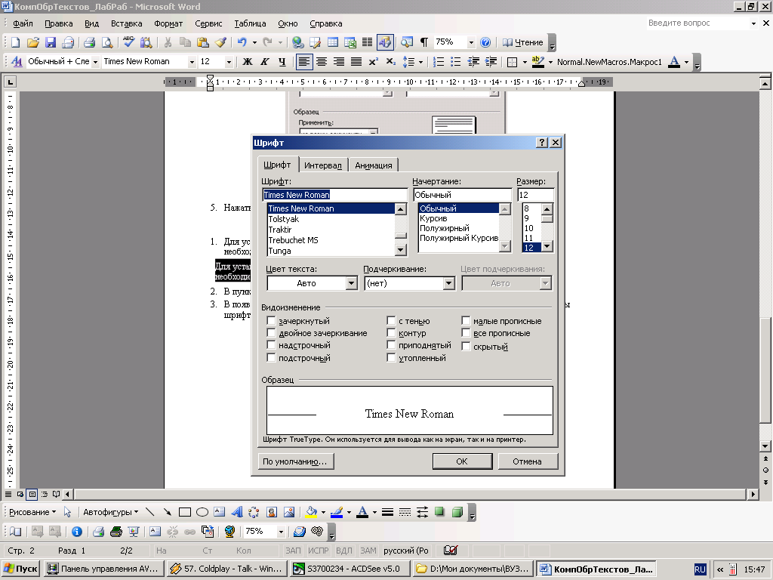Click the Print Preview icon
Screen dimensions: 773x580
[107, 43]
